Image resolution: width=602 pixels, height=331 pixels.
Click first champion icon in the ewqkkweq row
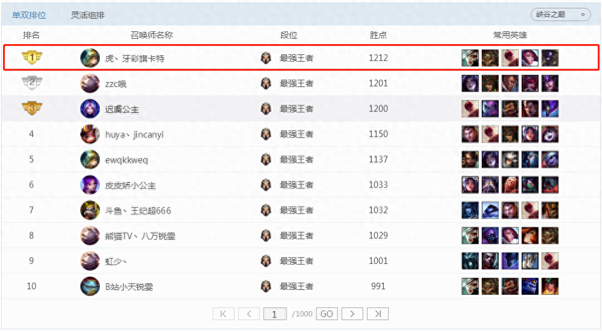click(470, 159)
